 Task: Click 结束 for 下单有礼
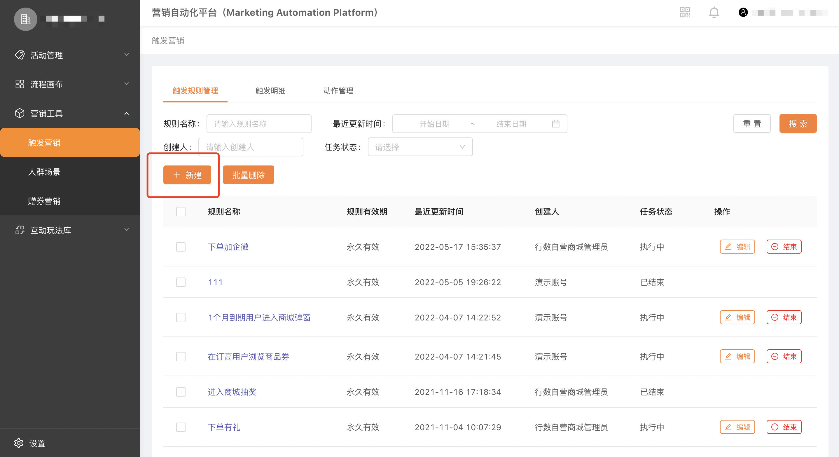[784, 427]
